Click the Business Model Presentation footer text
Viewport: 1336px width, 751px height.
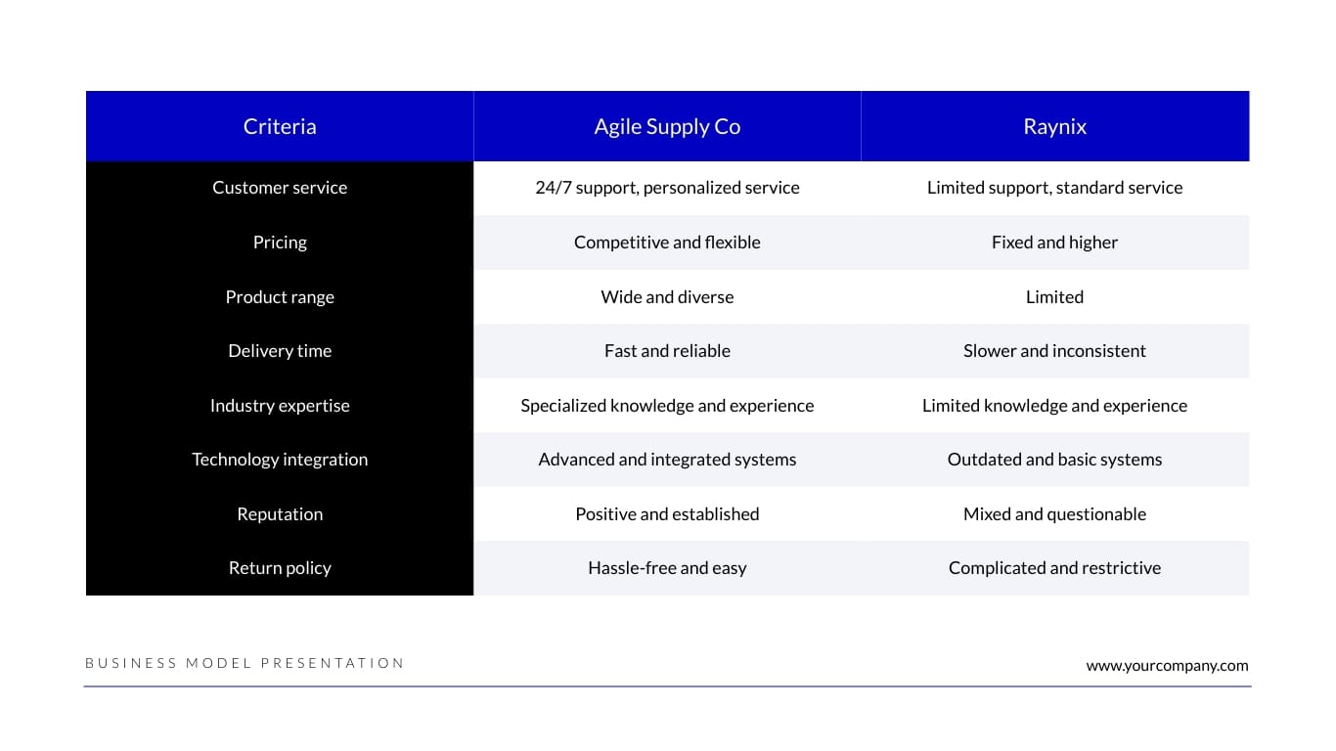(245, 663)
